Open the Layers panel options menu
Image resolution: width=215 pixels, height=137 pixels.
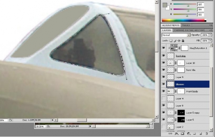pos(211,30)
